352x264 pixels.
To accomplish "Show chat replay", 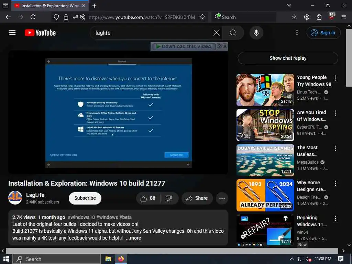I will coord(288,58).
